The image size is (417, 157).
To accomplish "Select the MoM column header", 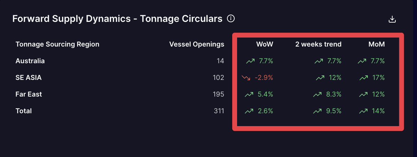I will [x=376, y=44].
